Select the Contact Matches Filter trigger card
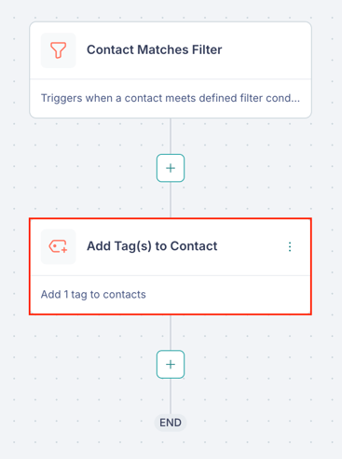342x459 pixels. [171, 70]
